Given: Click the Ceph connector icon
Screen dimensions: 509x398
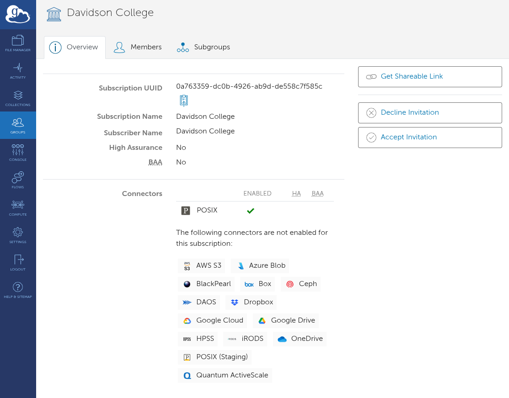Looking at the screenshot, I should pos(290,284).
